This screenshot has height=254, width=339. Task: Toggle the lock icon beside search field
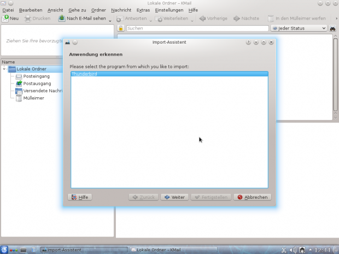(x=121, y=28)
